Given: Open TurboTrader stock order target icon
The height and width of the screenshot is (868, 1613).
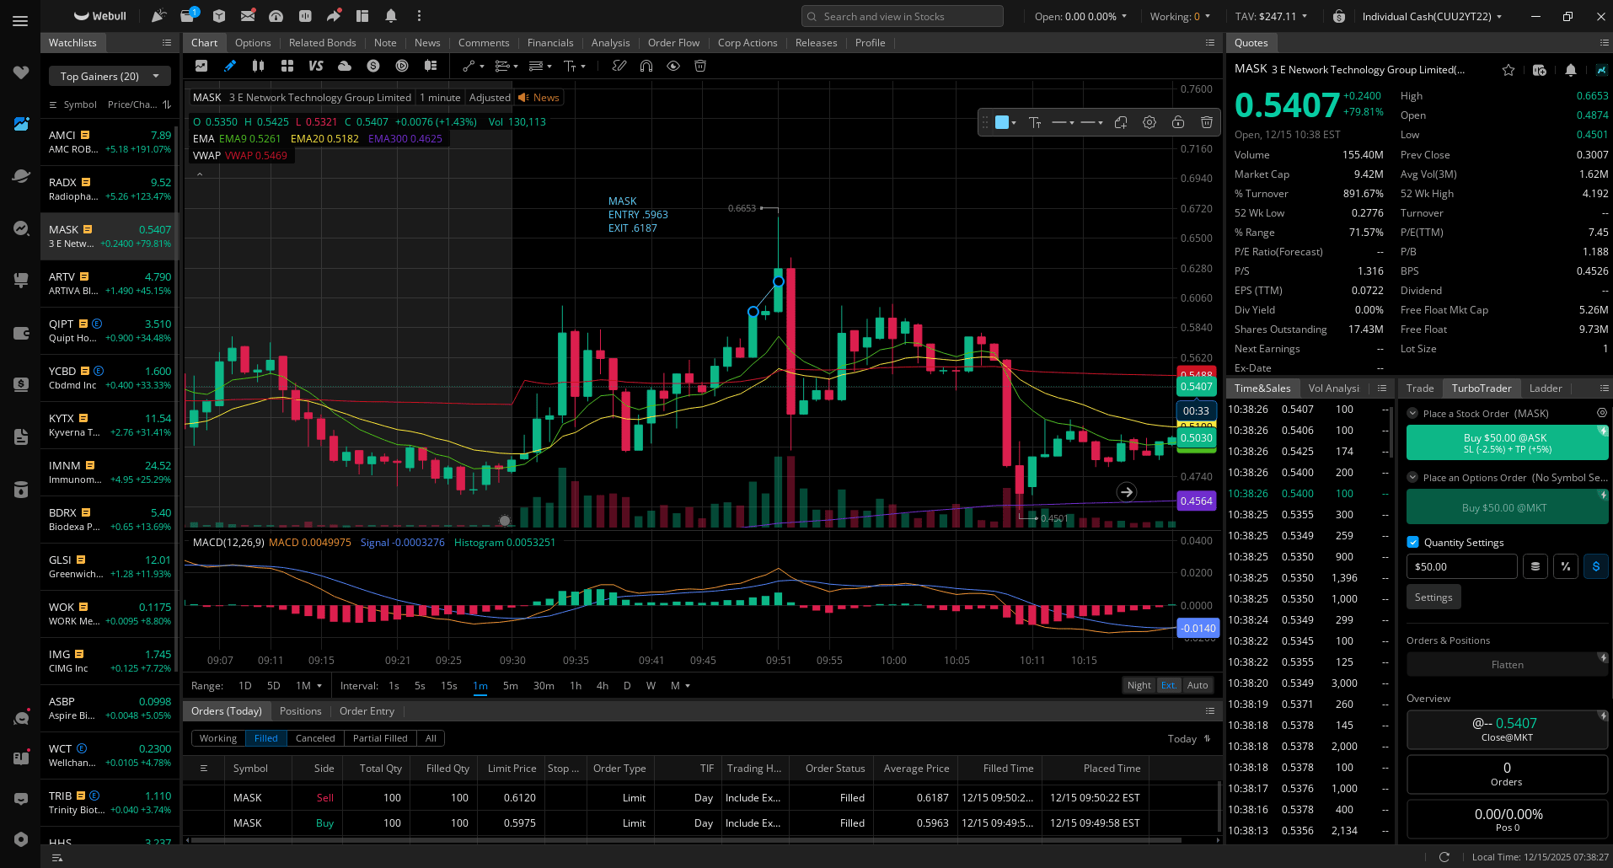Looking at the screenshot, I should [x=1602, y=413].
